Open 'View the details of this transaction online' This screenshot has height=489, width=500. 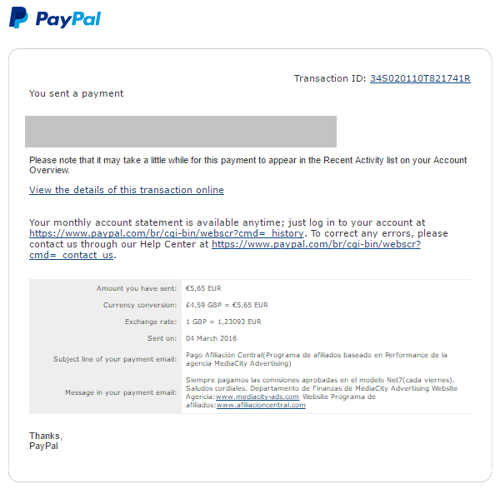click(x=127, y=190)
